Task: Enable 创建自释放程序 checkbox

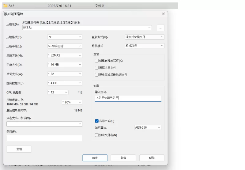Action: [97, 61]
